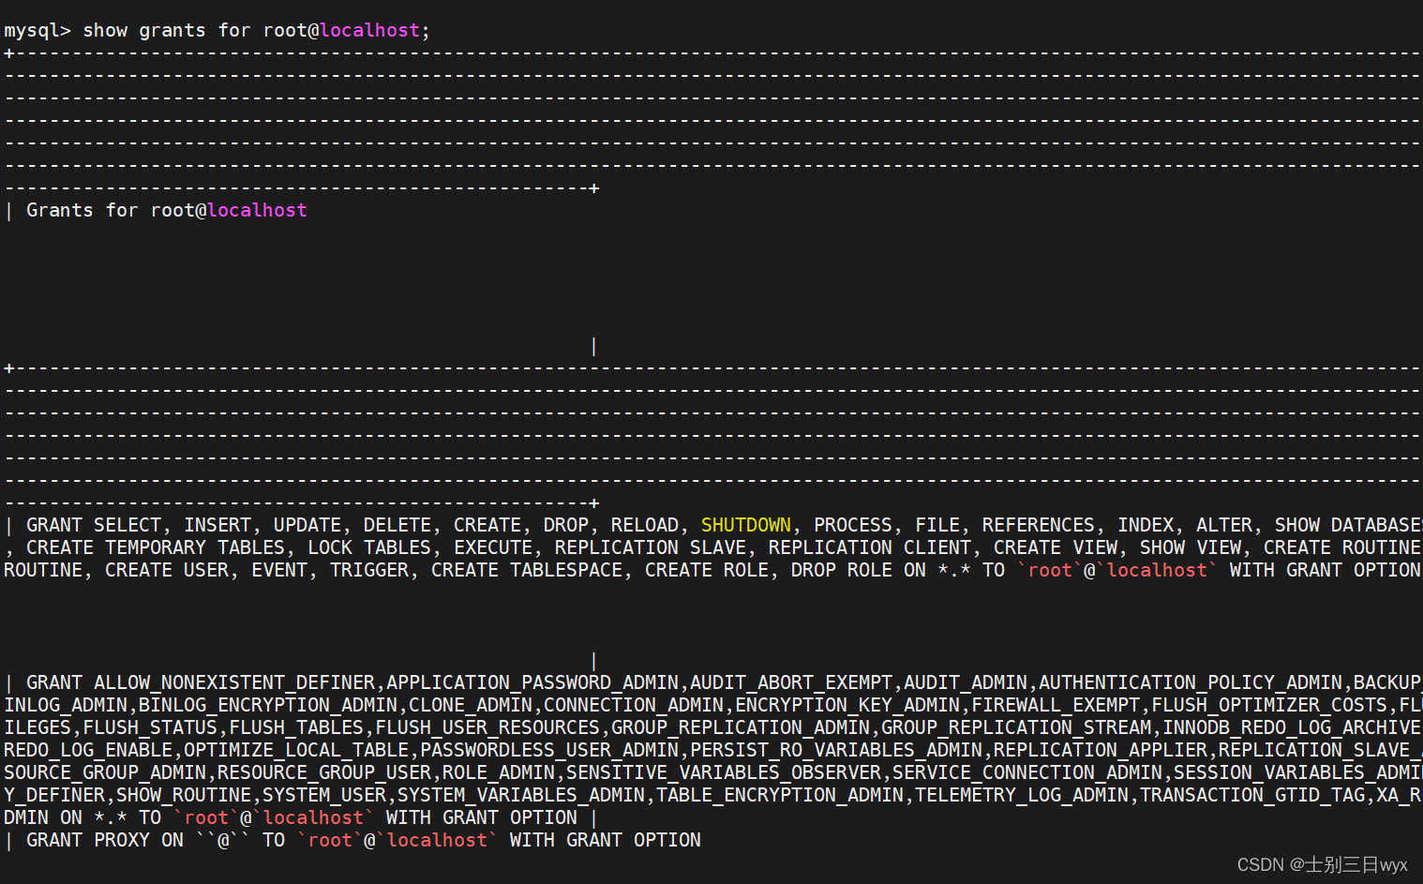The height and width of the screenshot is (884, 1423).
Task: Click 'OPTIMIZE_LOCAL_TABLE' privilege text
Action: point(296,751)
